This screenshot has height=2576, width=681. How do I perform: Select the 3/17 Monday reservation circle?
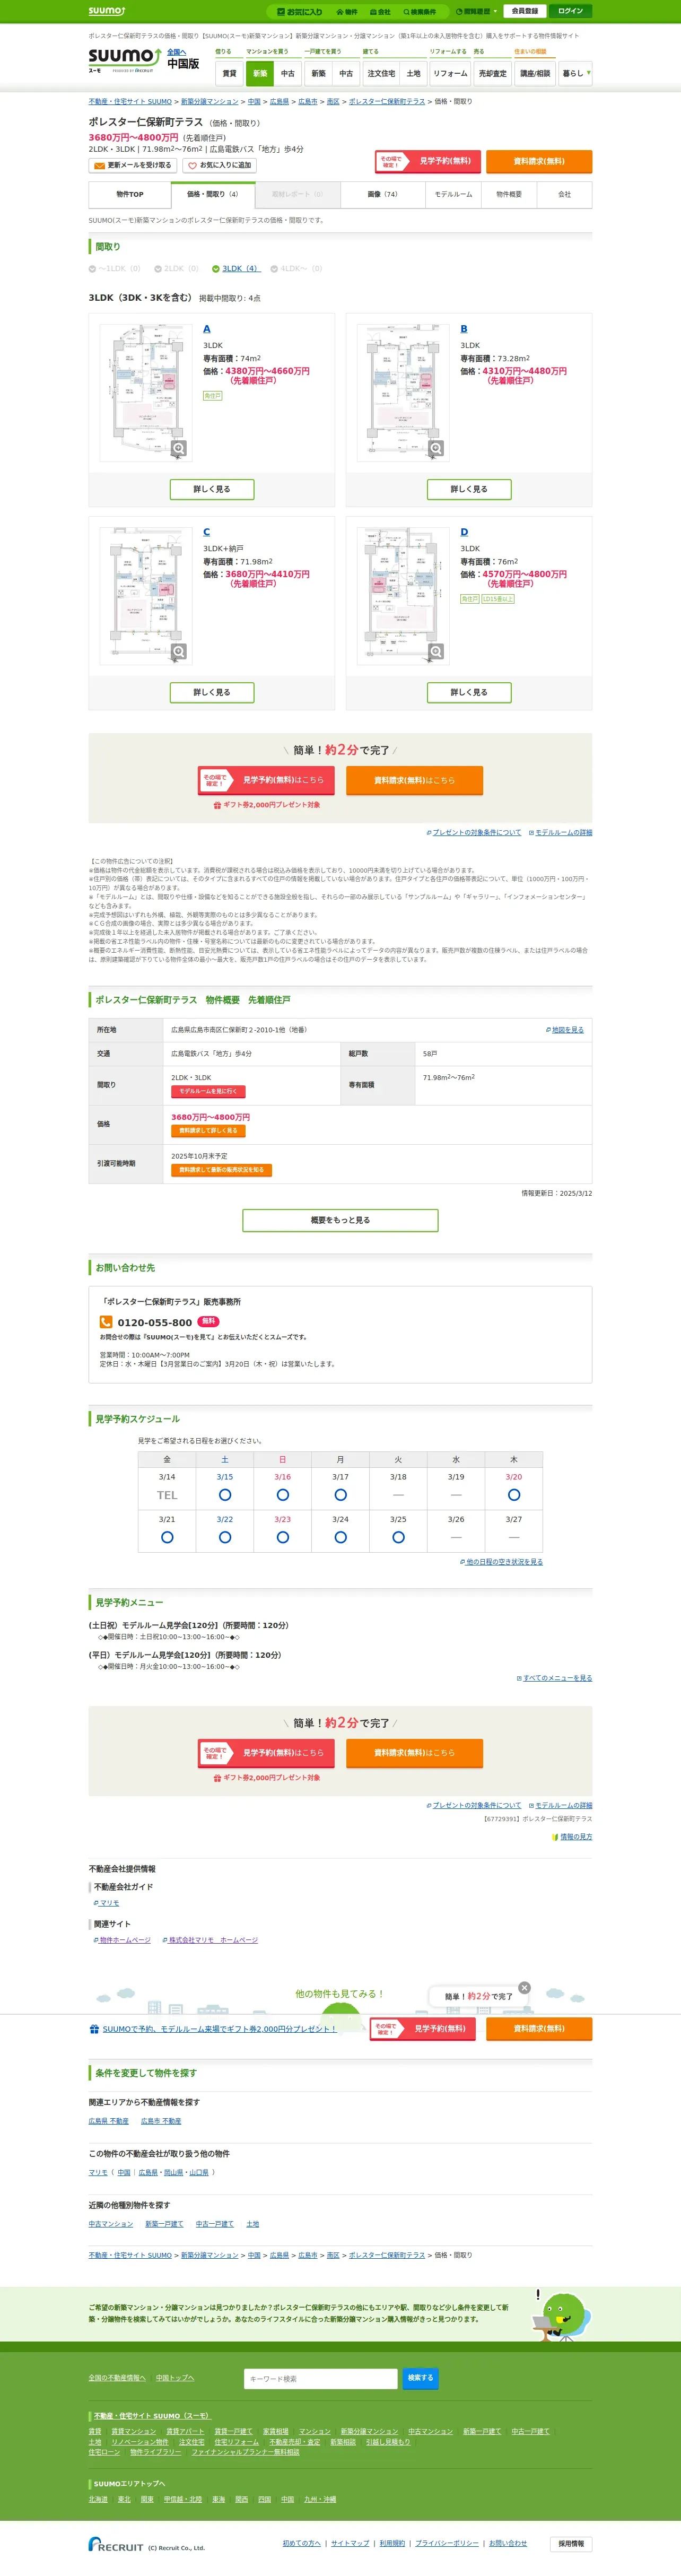click(341, 1495)
